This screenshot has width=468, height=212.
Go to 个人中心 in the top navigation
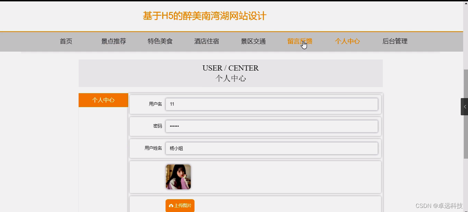[x=347, y=41]
